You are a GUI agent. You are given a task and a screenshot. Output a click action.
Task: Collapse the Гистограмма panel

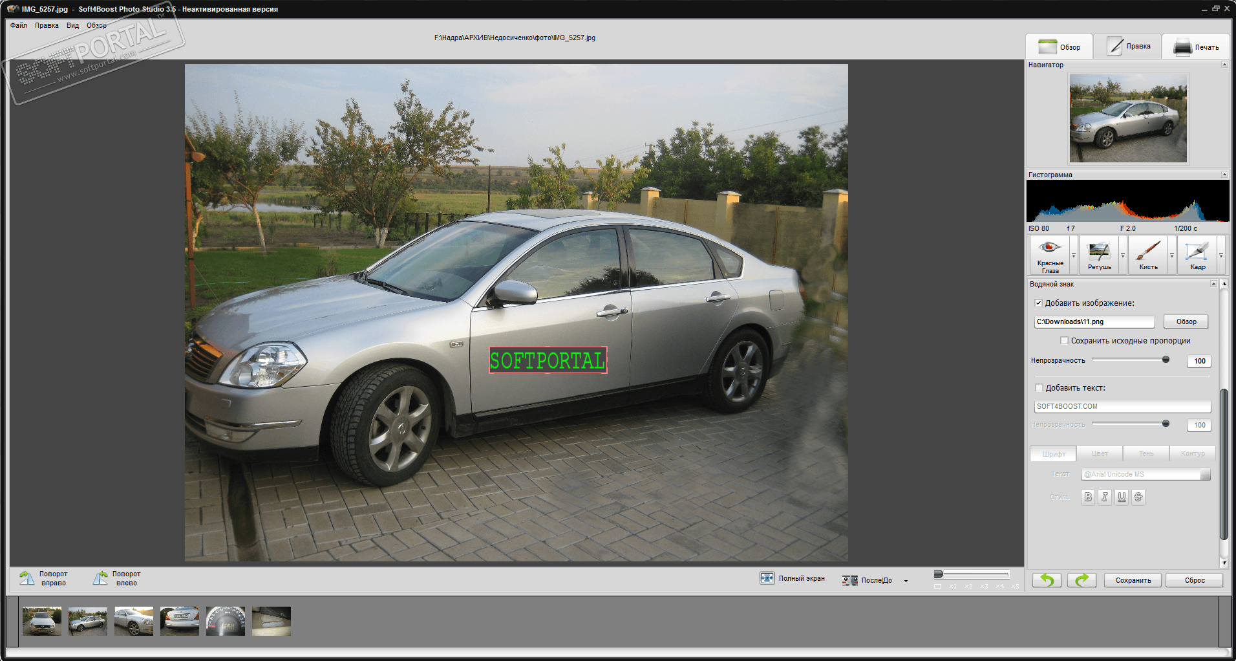coord(1224,175)
